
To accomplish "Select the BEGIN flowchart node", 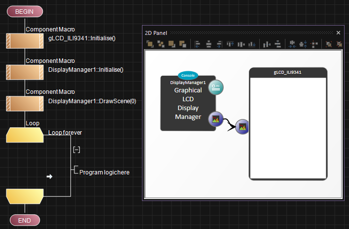I will tap(25, 12).
